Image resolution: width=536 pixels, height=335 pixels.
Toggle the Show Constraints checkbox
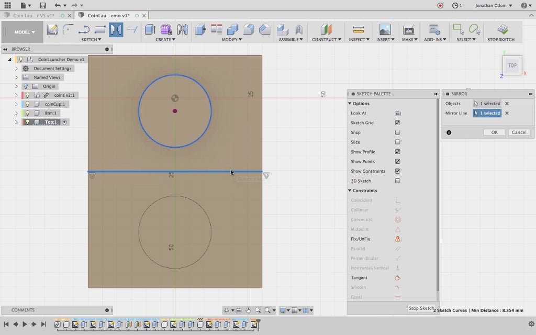tap(398, 171)
